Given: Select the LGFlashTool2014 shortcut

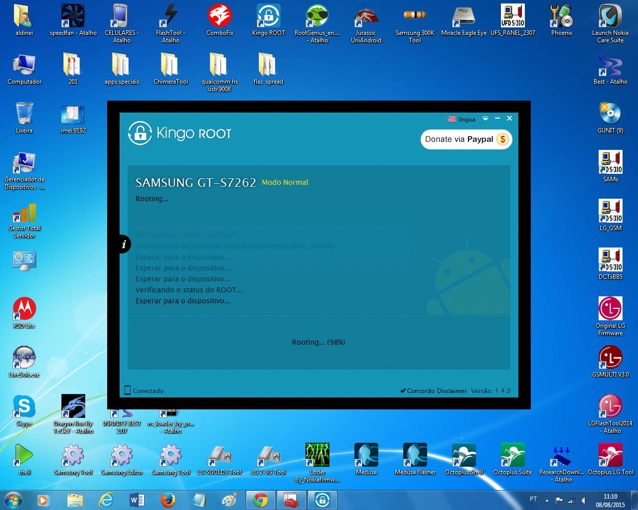Looking at the screenshot, I should point(611,414).
